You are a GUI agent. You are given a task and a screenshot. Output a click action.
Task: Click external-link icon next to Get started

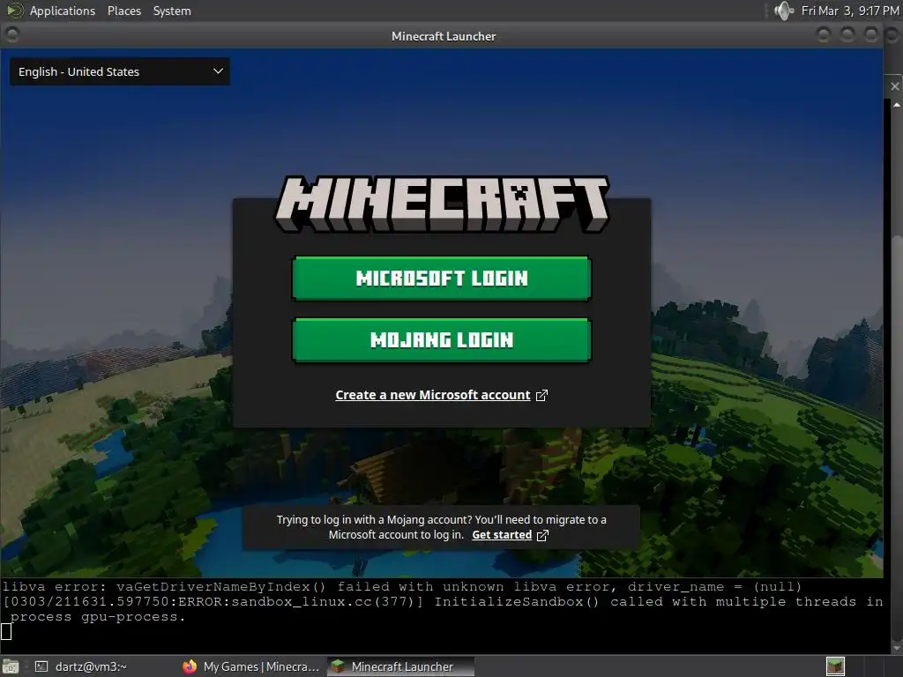(x=542, y=535)
